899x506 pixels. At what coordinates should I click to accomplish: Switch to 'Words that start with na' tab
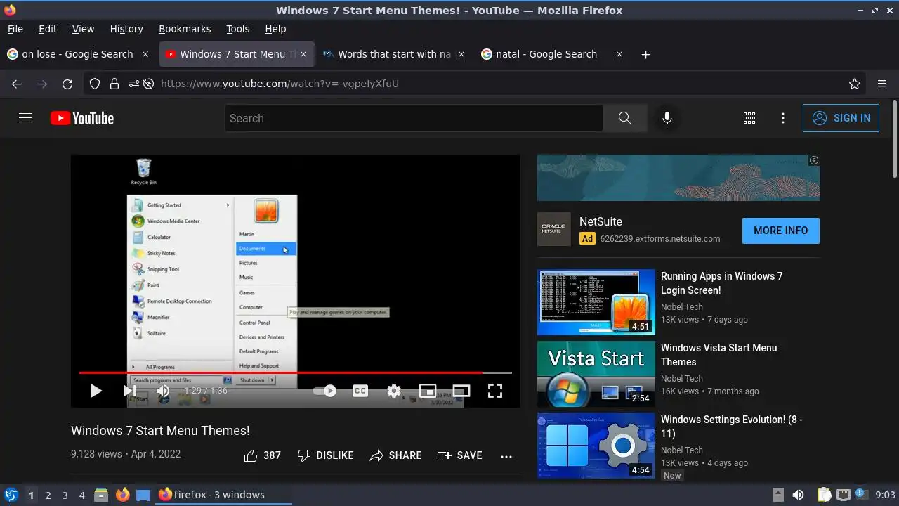tap(394, 54)
